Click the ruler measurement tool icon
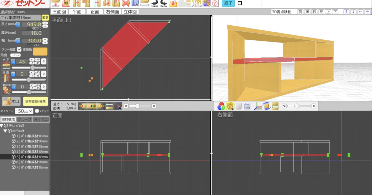The image size is (372, 195). 145,3
